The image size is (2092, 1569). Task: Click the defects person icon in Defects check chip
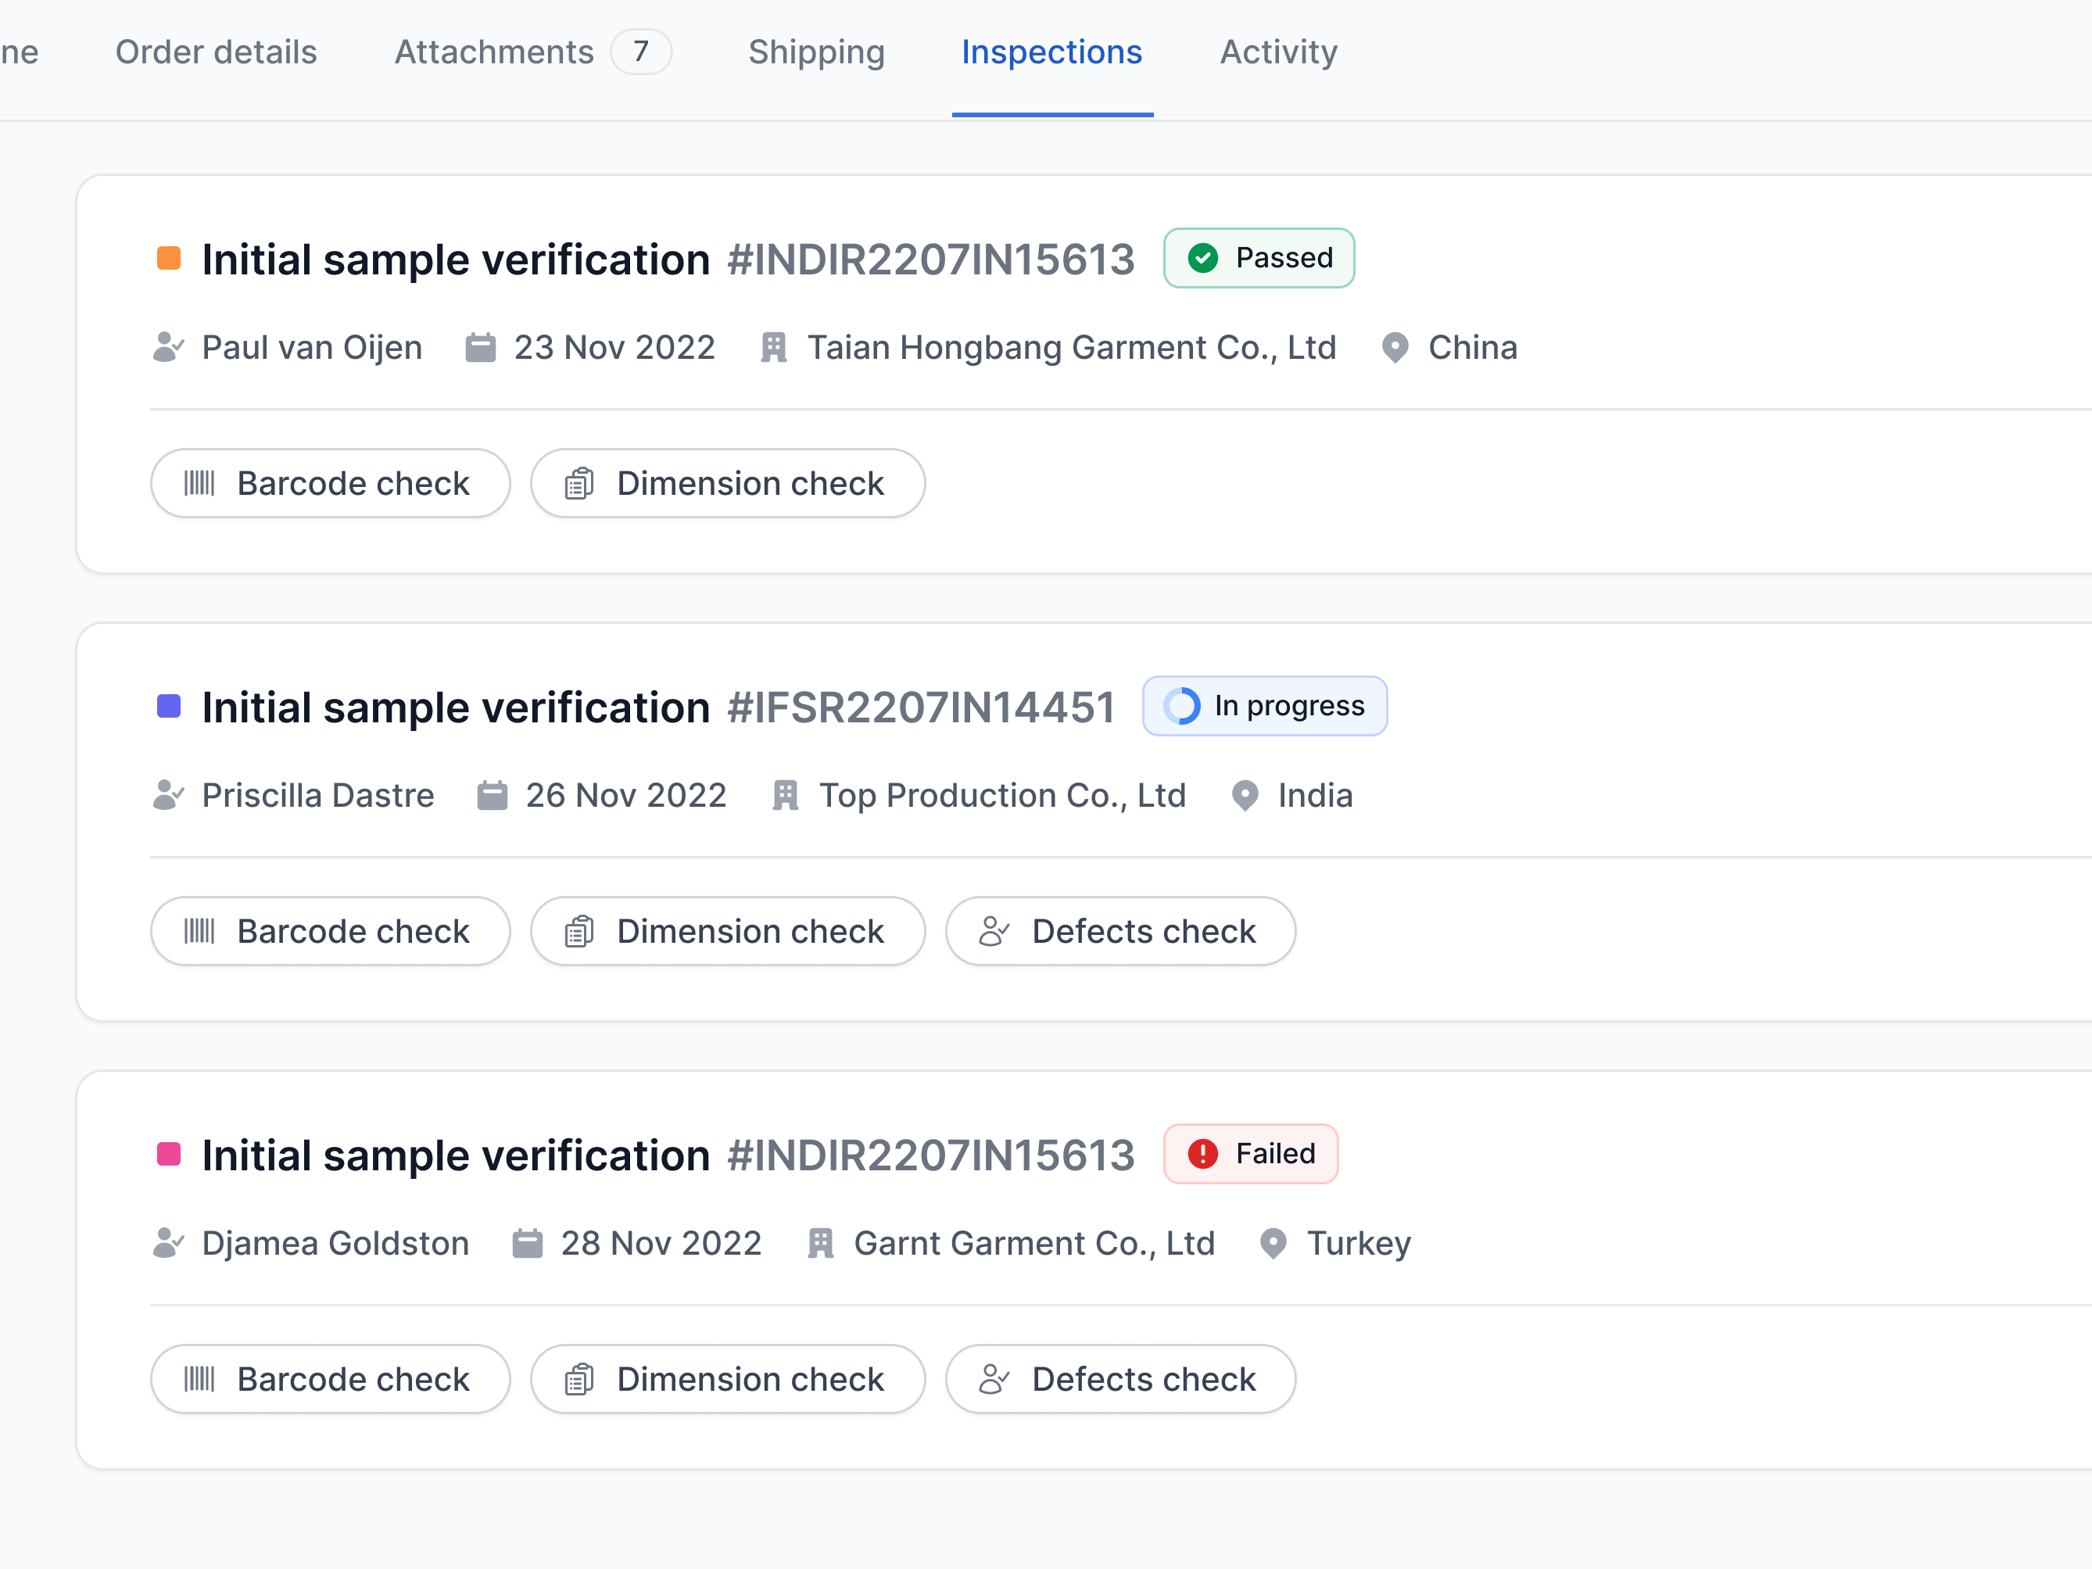[x=993, y=930]
